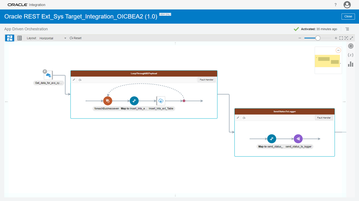Screen dimensions: 359x201
Task: Pan canvas up with the top arrow
Action: 175,43
